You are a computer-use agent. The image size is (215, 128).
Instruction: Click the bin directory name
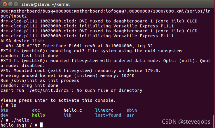4,110
